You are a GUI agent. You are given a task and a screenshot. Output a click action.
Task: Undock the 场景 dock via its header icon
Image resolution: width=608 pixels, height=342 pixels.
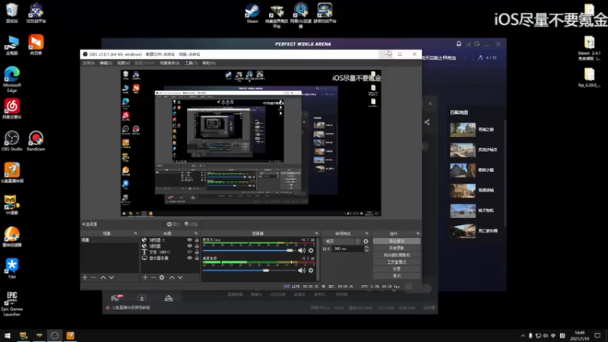point(135,233)
